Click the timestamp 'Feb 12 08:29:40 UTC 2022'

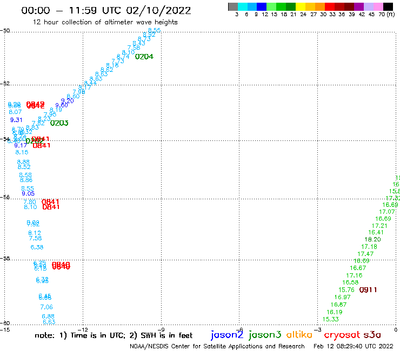[354, 346]
